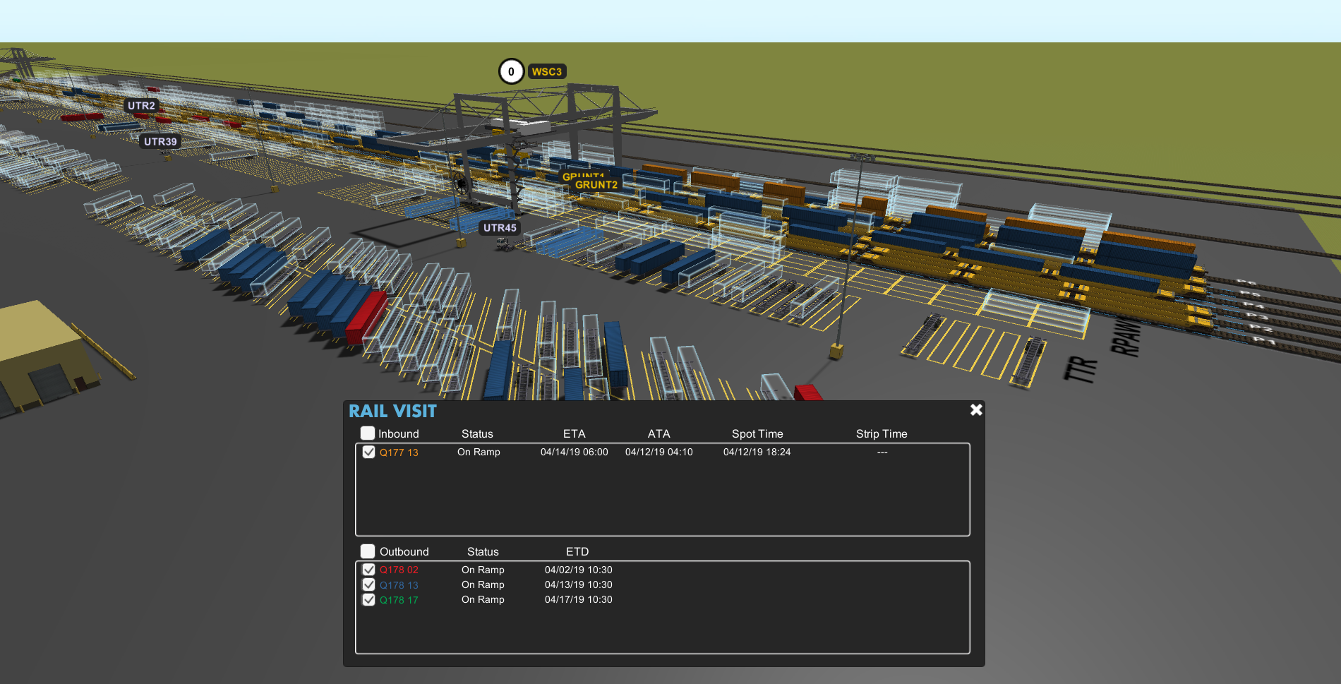Click the Q177 13 inbound train name
This screenshot has width=1341, height=684.
pos(399,452)
